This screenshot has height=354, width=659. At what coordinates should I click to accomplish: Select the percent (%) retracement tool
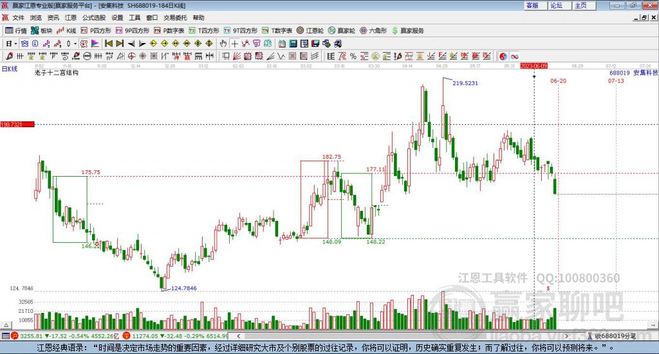353,56
